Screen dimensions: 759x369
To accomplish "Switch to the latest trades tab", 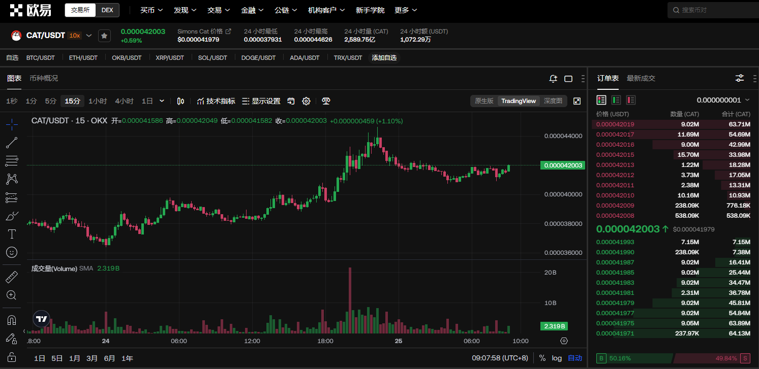I will (641, 78).
